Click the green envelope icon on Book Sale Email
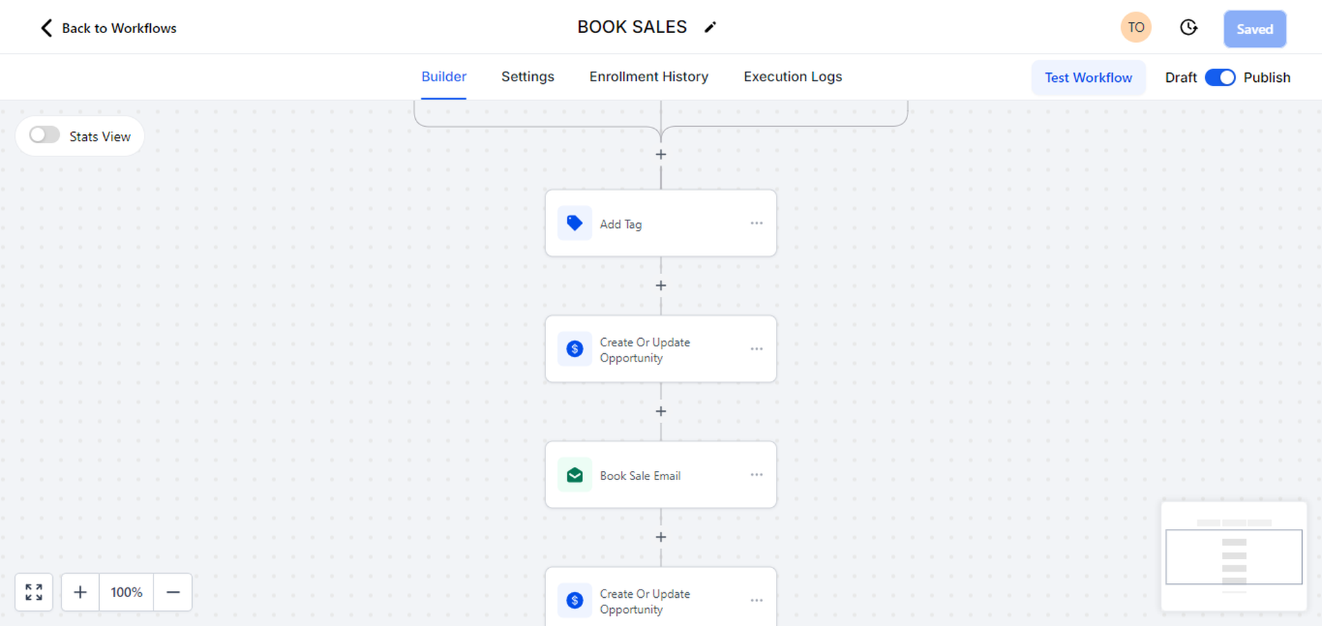 coord(574,475)
